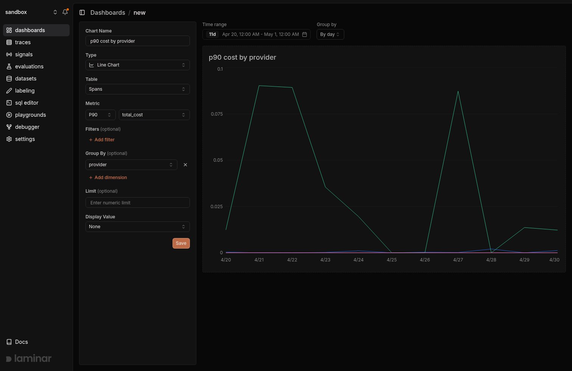The image size is (572, 371).
Task: Click the signals broadcast icon
Action: point(9,54)
